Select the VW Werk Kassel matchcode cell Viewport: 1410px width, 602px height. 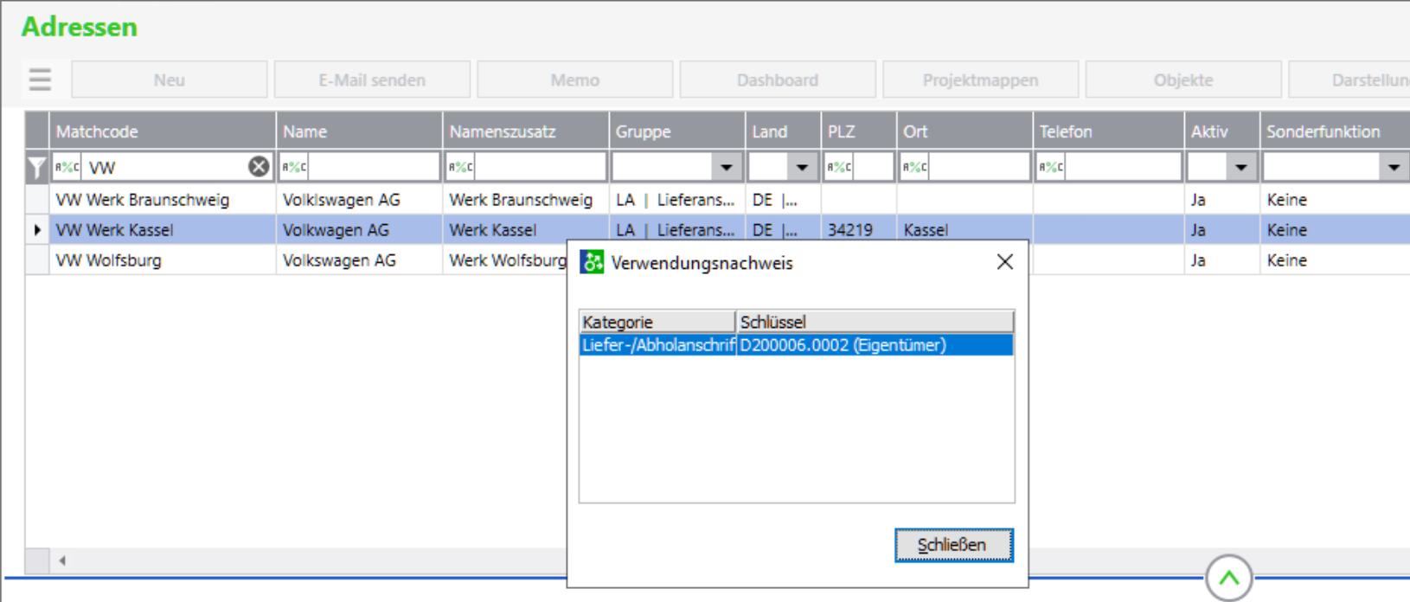(x=163, y=230)
